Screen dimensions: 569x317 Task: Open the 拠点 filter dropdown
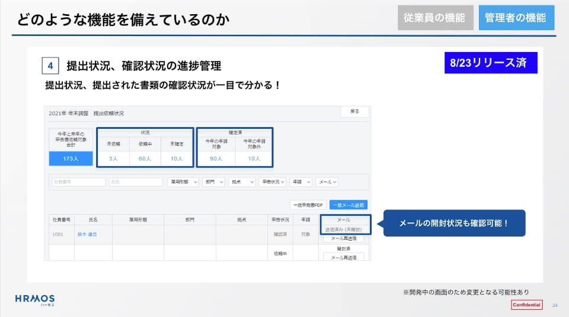(x=242, y=182)
